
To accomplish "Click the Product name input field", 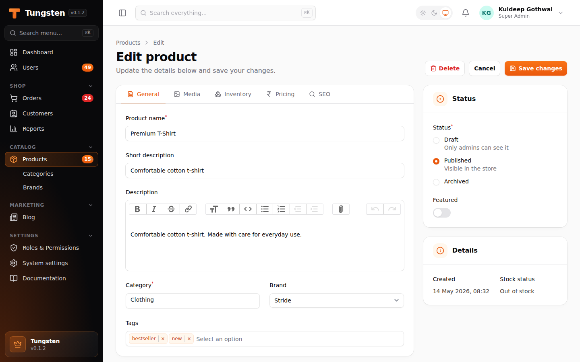I will click(x=265, y=134).
